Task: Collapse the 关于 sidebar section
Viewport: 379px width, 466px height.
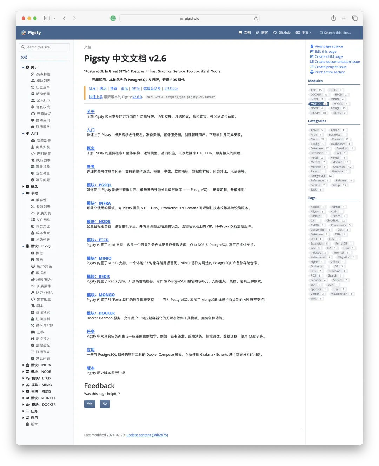Action: click(x=23, y=67)
